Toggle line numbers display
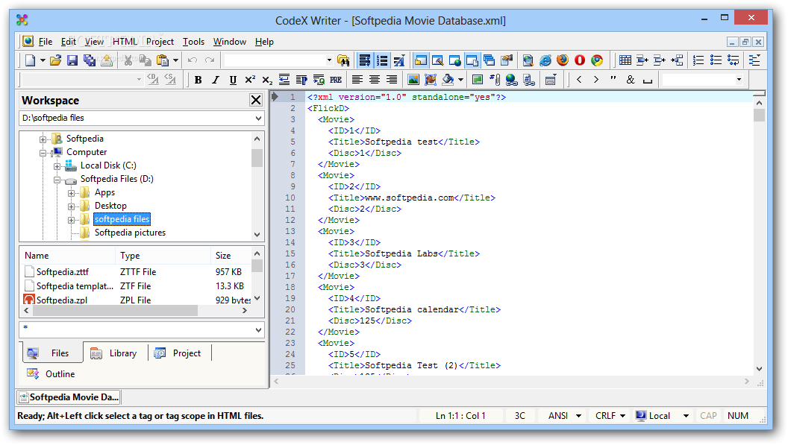This screenshot has height=445, width=788. (x=382, y=61)
